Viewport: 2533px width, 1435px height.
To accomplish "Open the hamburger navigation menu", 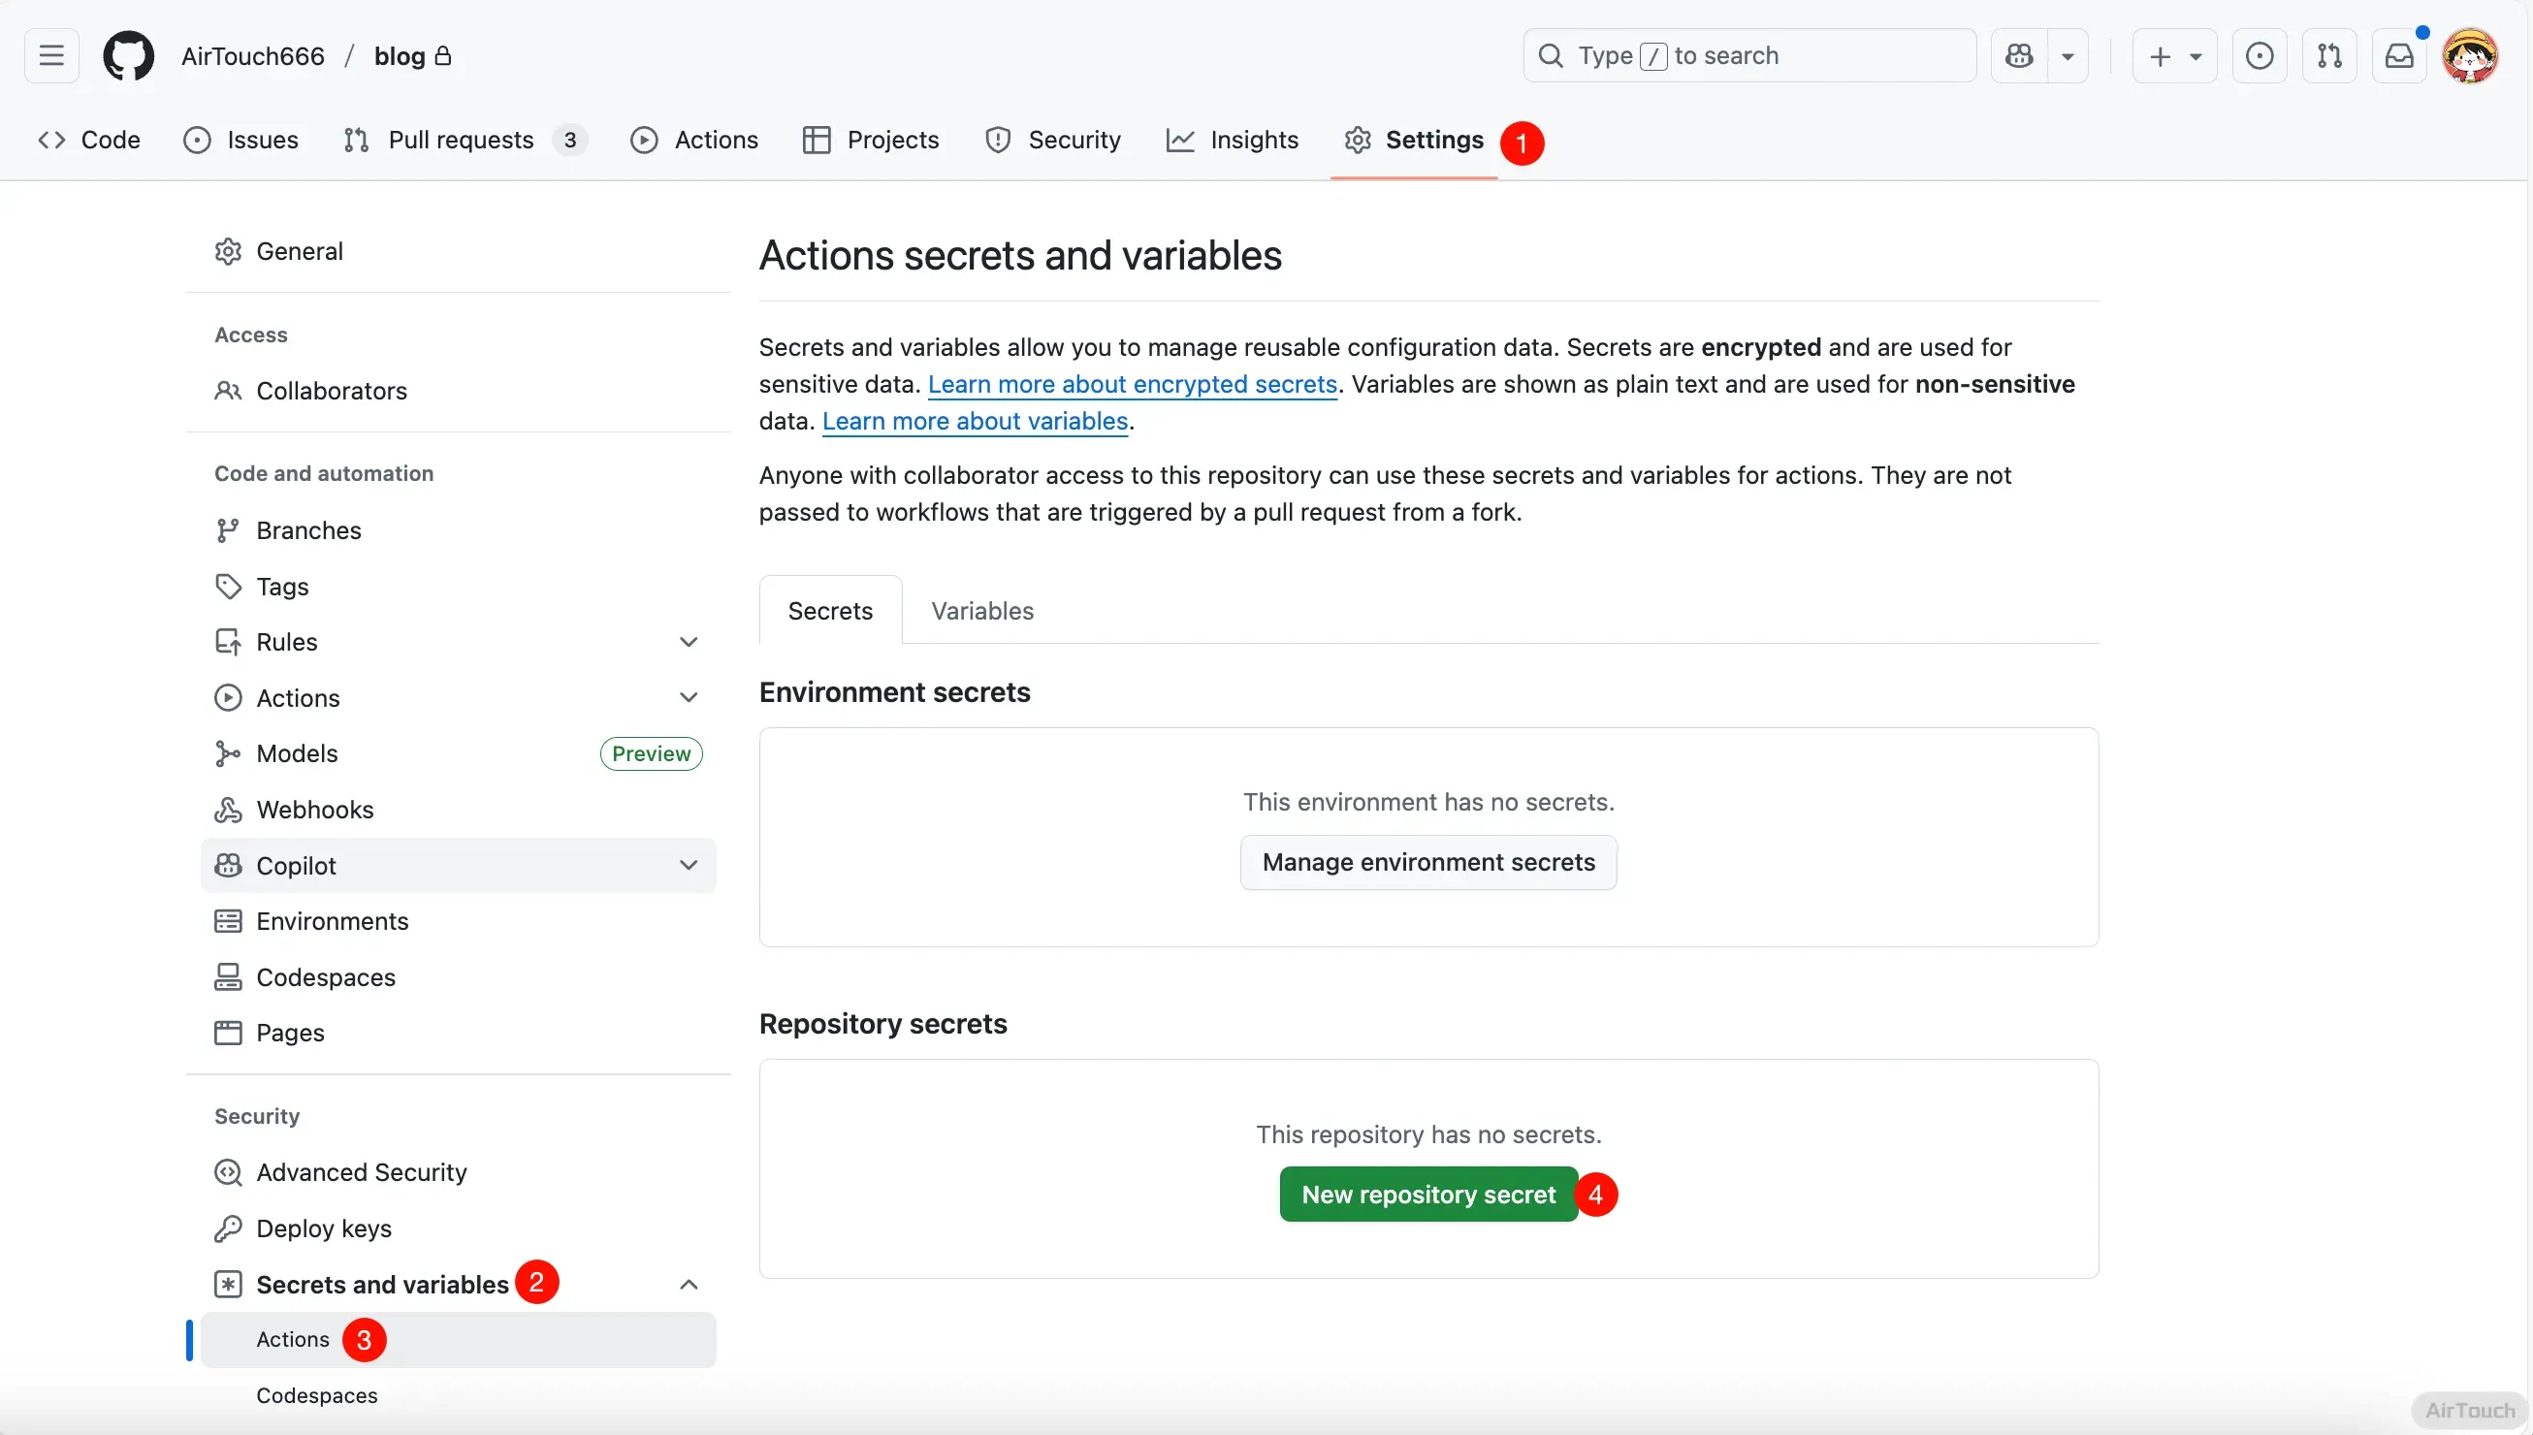I will pyautogui.click(x=51, y=56).
